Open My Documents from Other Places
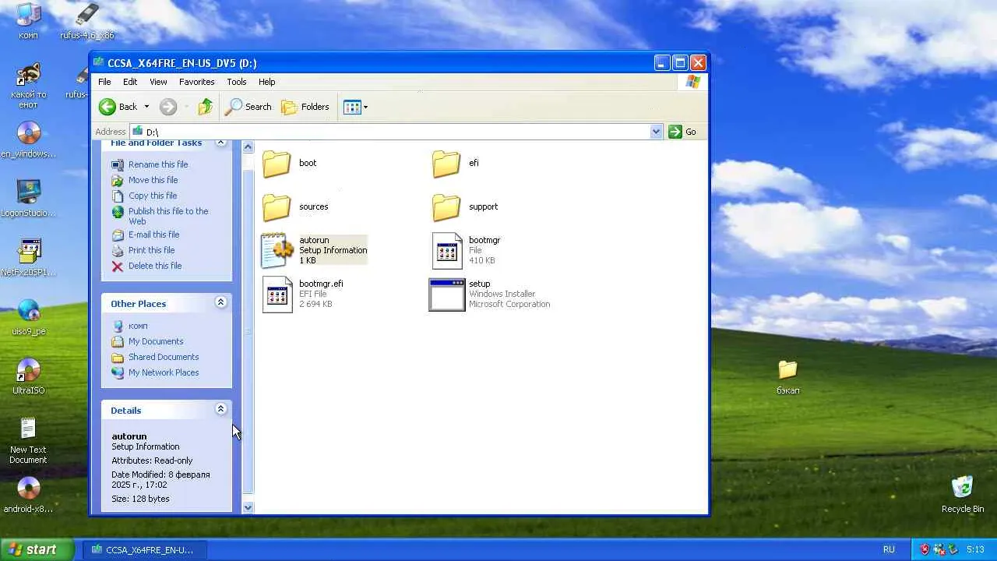 [x=156, y=341]
